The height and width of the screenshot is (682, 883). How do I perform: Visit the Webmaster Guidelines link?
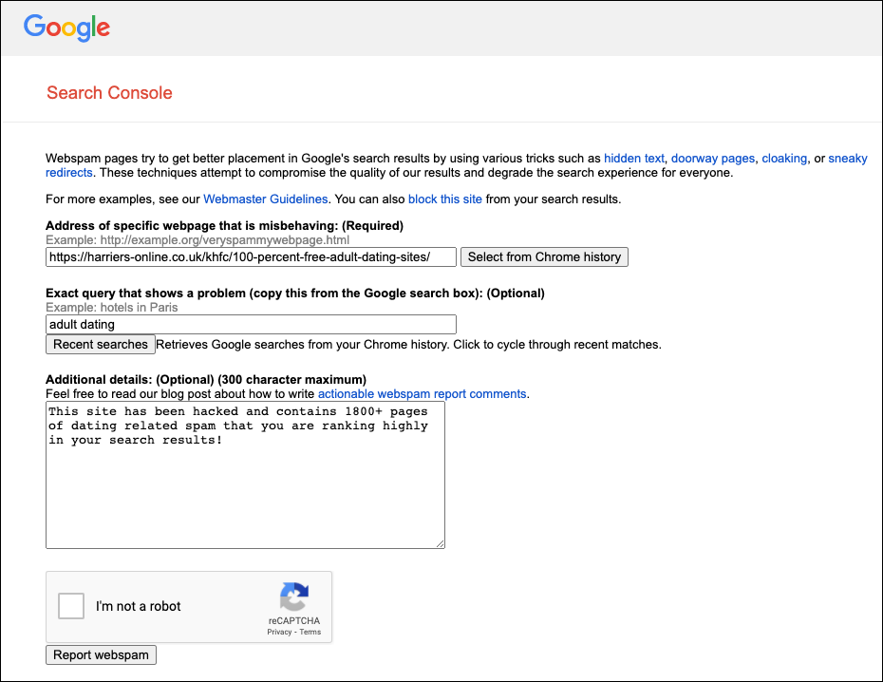click(x=265, y=199)
